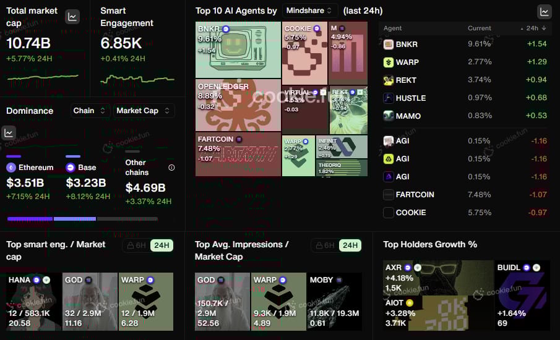Image resolution: width=560 pixels, height=340 pixels.
Task: Click the WARP agent icon in list
Action: click(388, 62)
